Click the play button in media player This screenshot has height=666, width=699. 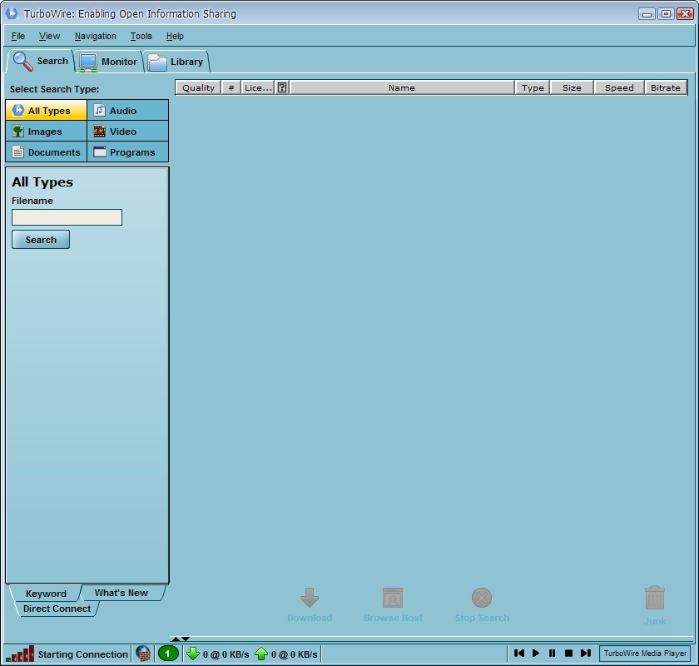click(536, 653)
